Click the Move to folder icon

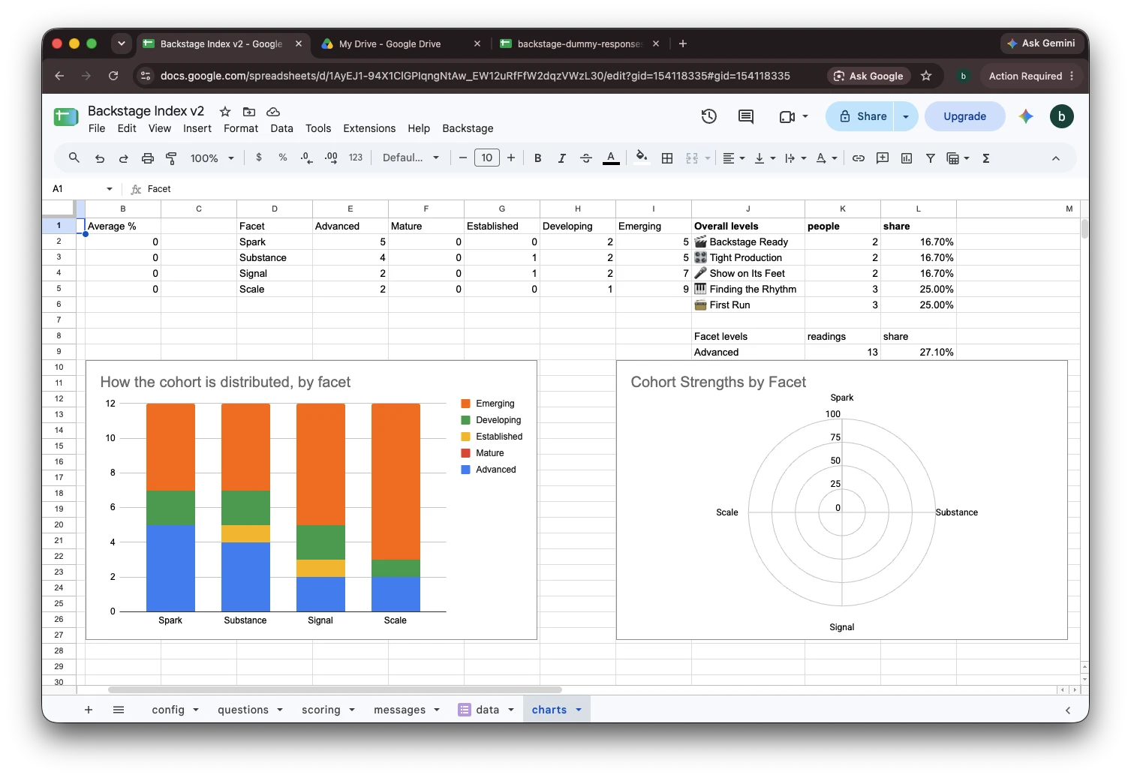coord(249,111)
